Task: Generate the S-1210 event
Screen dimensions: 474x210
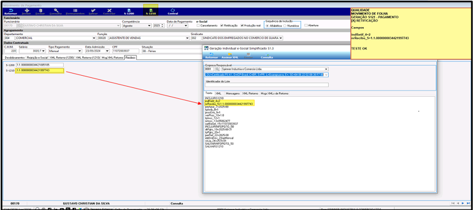Action: [151, 12]
